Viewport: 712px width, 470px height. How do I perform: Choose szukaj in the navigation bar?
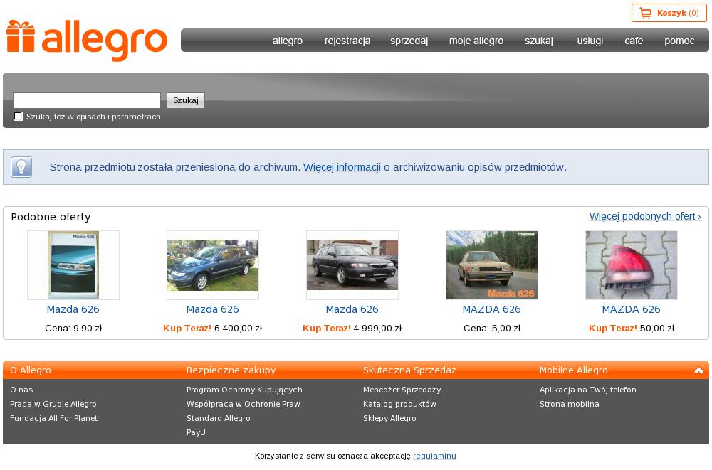539,41
